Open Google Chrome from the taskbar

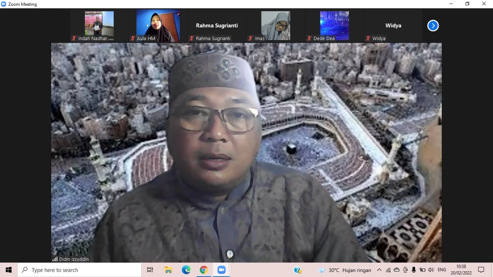(x=204, y=270)
